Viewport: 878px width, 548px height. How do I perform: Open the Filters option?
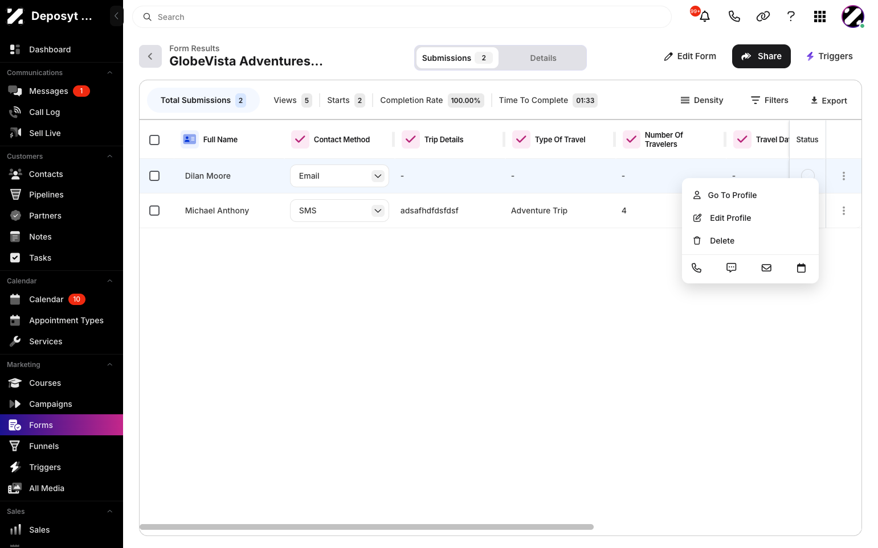coord(770,100)
